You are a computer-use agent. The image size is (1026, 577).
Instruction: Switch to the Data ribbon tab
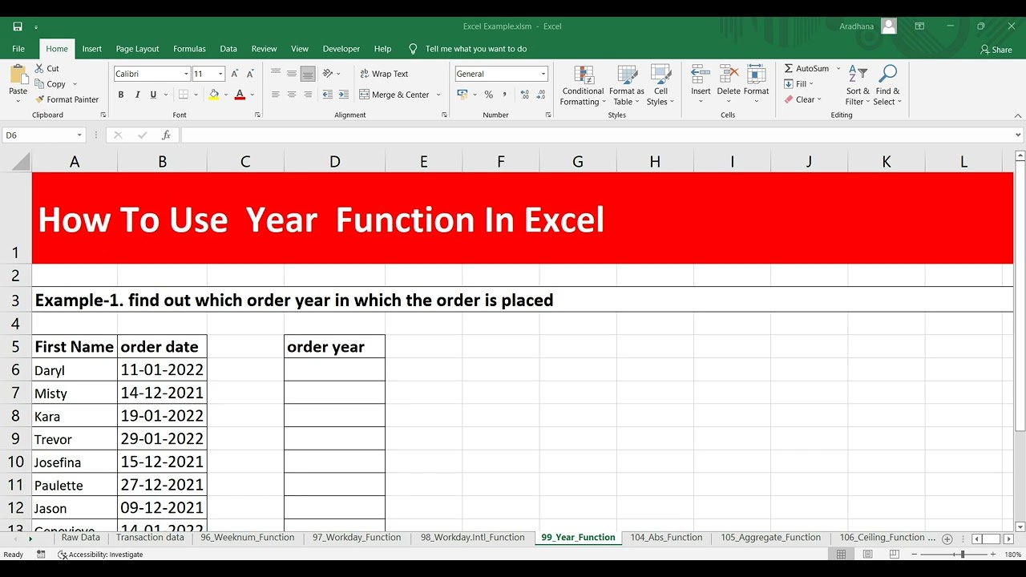point(228,49)
